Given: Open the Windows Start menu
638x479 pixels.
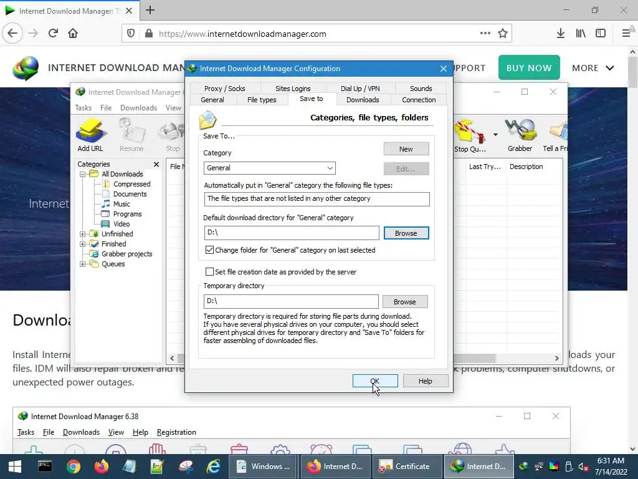Looking at the screenshot, I should 15,467.
